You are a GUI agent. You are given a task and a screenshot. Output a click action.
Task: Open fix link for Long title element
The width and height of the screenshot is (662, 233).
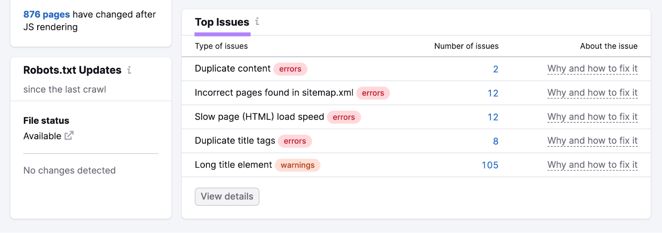point(592,165)
